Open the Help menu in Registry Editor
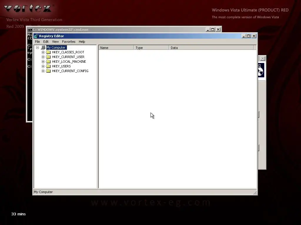Image resolution: width=301 pixels, height=225 pixels. point(82,42)
